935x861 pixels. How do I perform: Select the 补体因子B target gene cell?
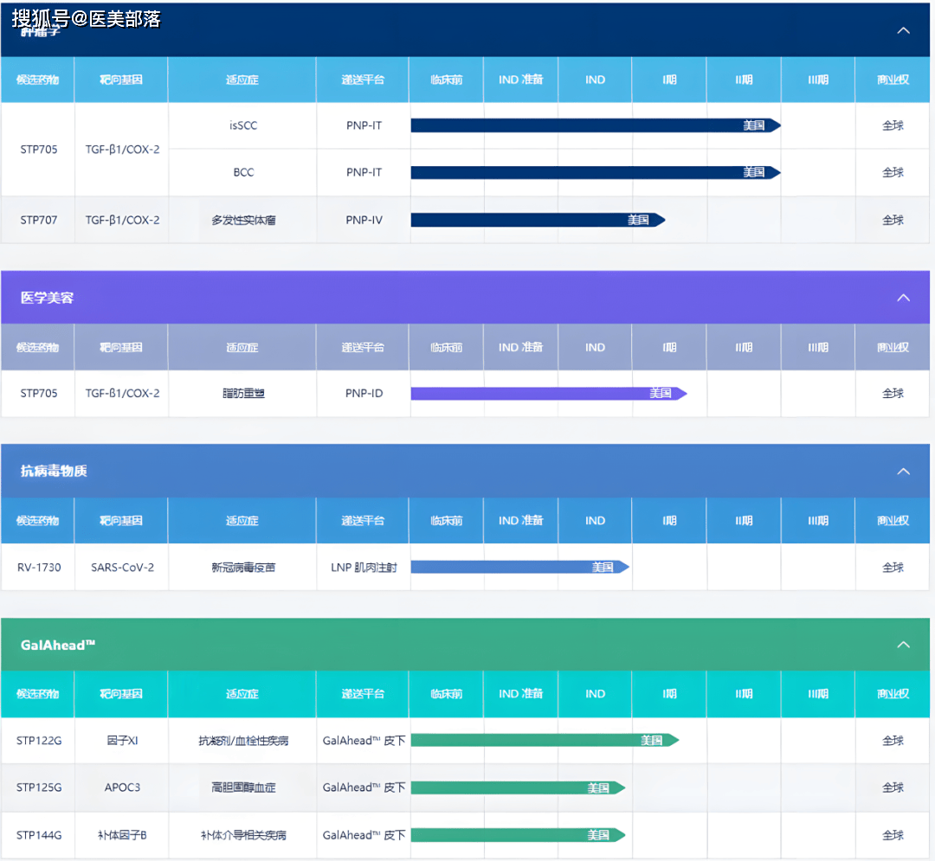tap(122, 835)
